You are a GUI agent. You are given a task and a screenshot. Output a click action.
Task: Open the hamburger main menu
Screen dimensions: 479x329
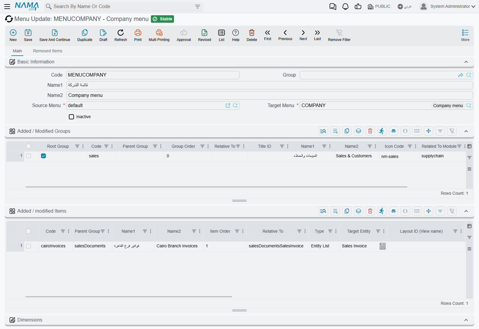tap(7, 6)
